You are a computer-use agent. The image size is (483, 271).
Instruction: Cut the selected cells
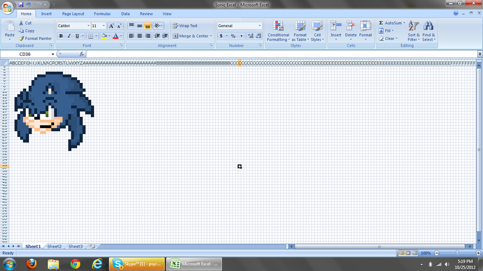click(25, 23)
